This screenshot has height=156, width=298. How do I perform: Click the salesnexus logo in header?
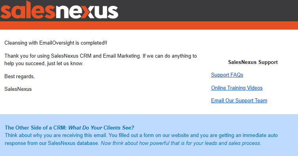[59, 10]
